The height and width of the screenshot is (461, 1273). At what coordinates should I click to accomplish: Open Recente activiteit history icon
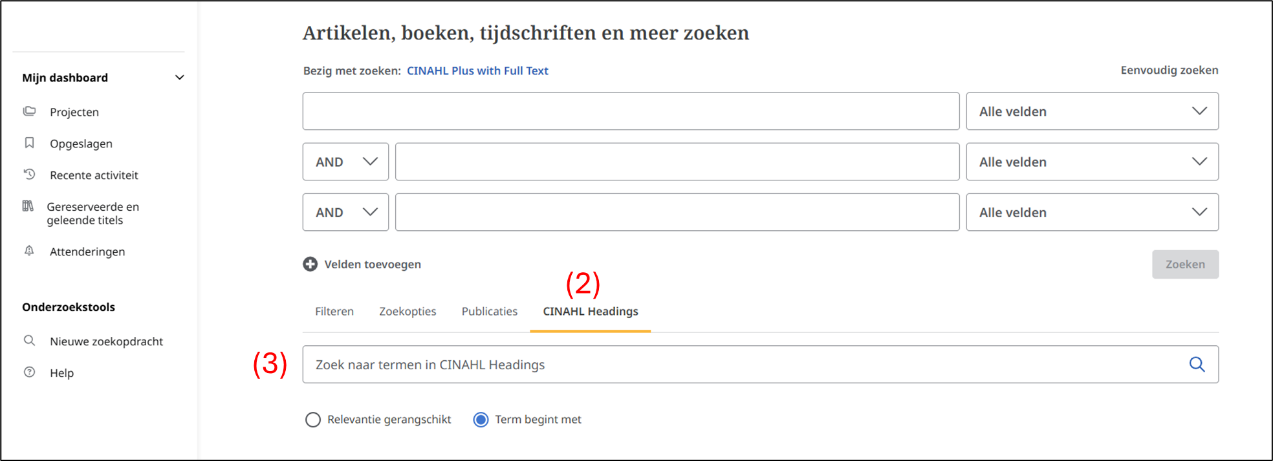coord(29,175)
